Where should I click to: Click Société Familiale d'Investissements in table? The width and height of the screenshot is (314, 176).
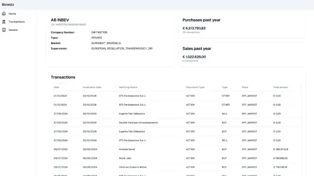[138, 123]
